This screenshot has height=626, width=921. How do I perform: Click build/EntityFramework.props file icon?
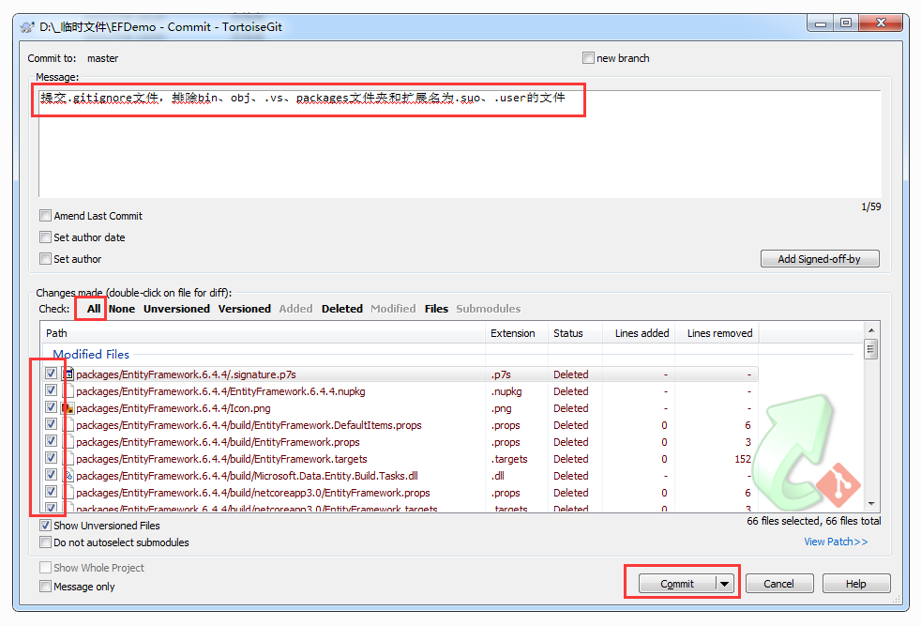click(x=68, y=442)
